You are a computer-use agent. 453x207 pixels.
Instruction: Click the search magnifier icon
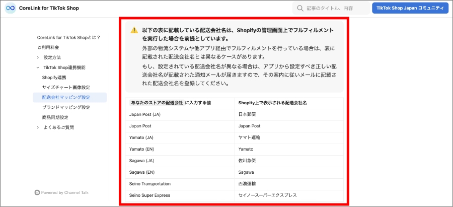click(x=300, y=8)
